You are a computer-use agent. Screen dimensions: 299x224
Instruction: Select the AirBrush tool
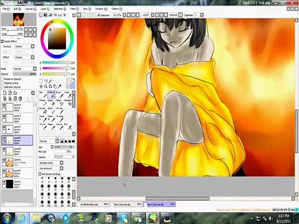coord(51,95)
